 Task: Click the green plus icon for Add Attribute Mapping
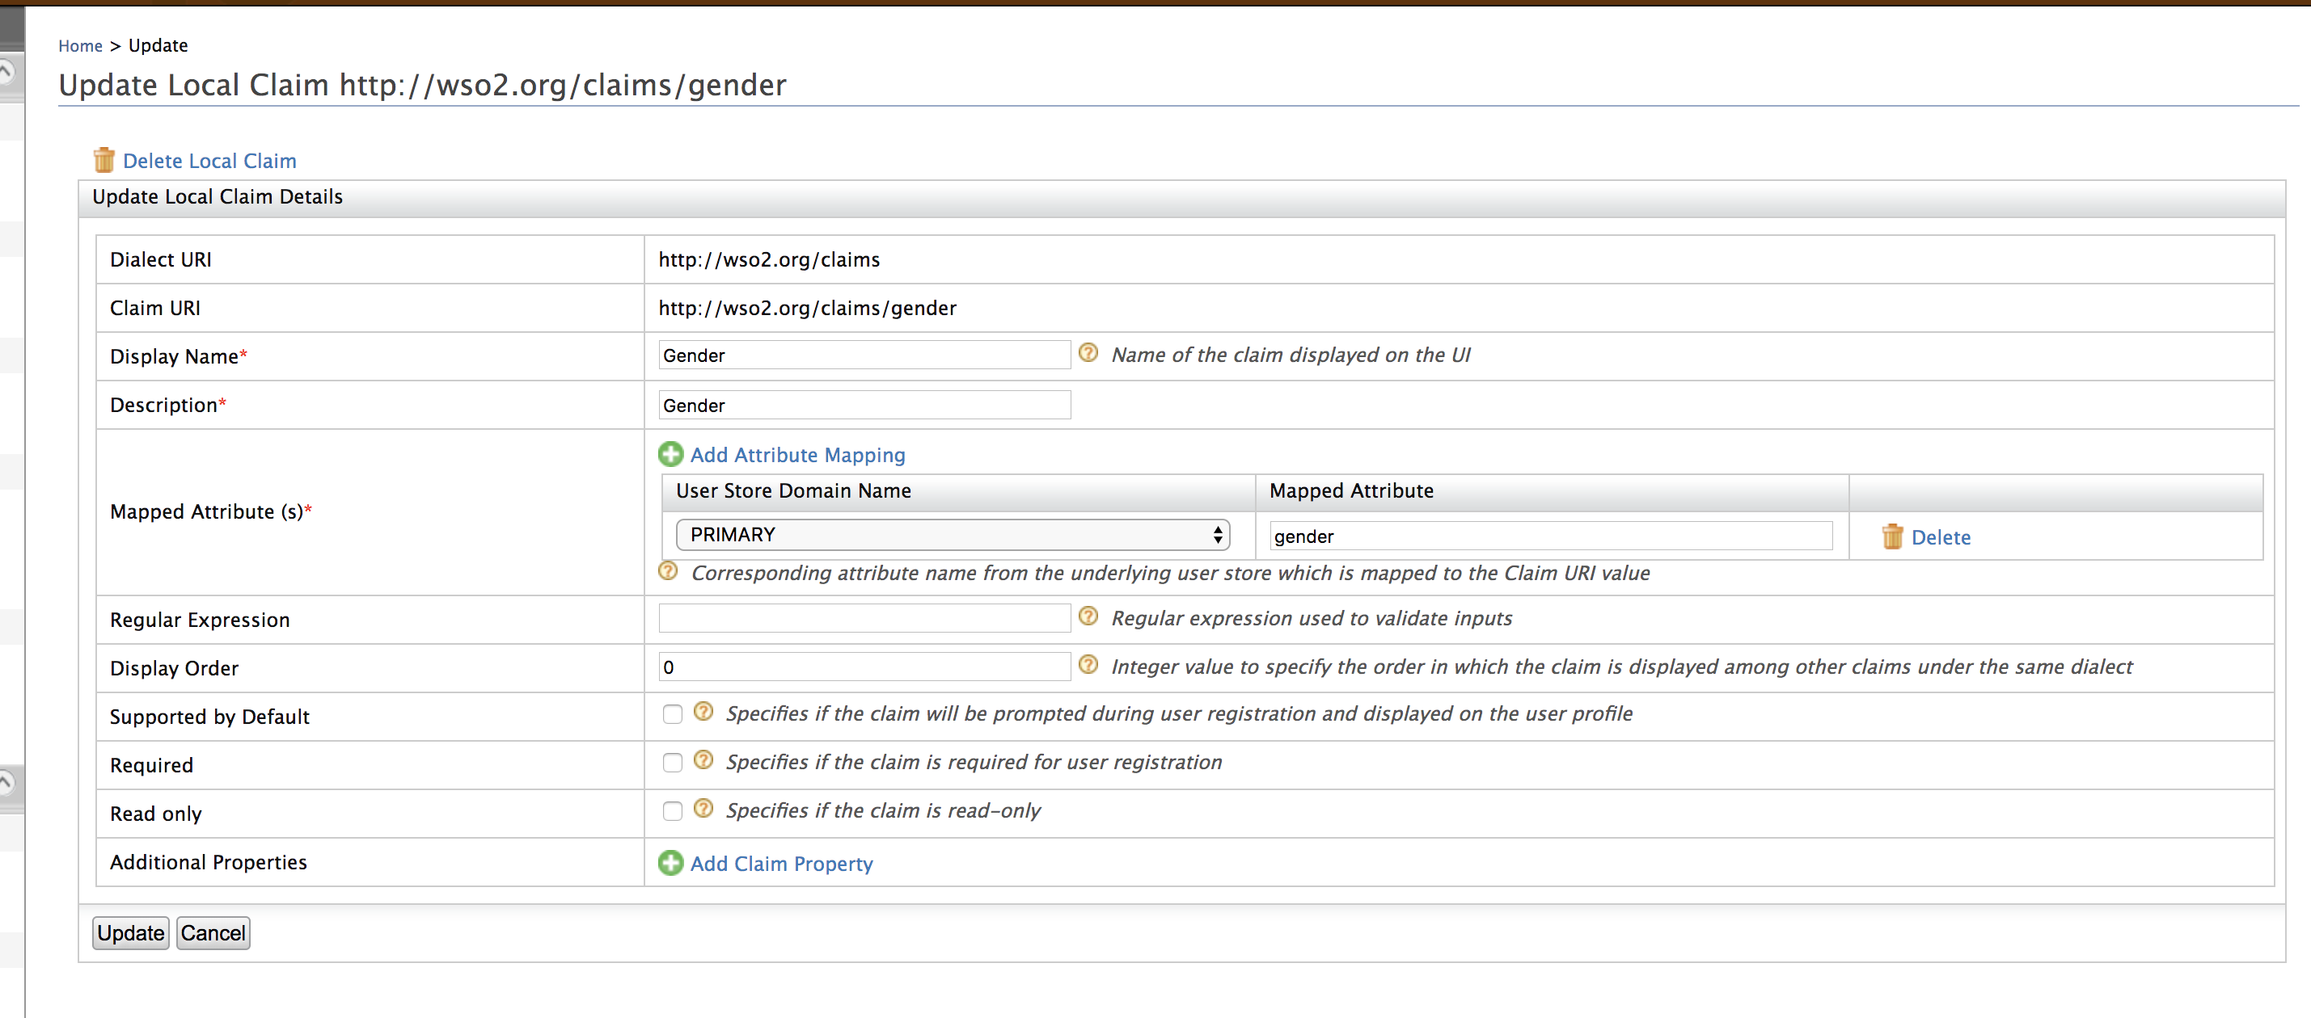point(670,454)
